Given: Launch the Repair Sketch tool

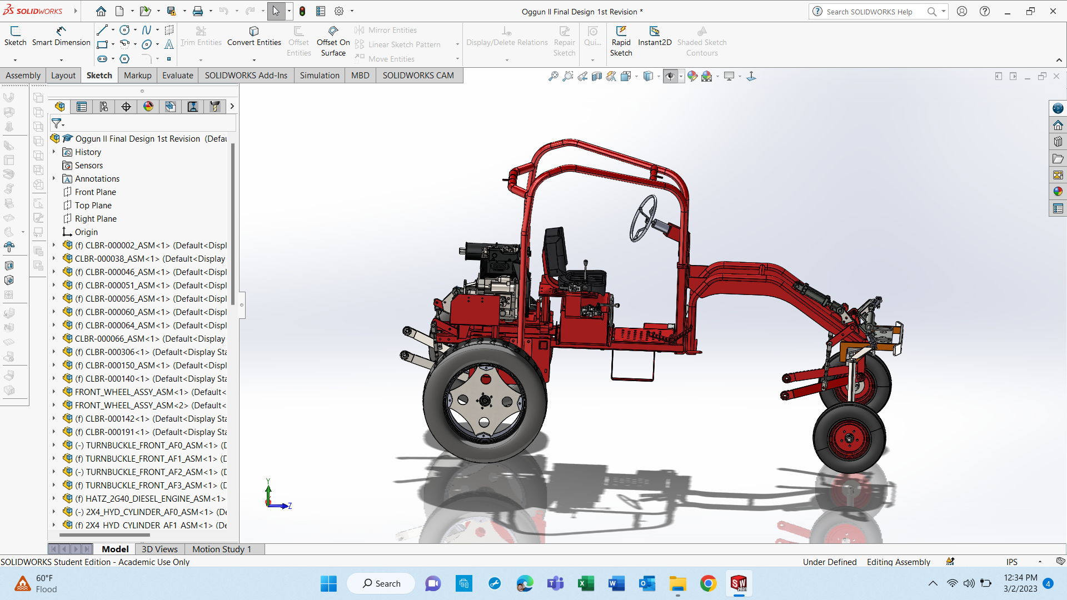Looking at the screenshot, I should tap(564, 41).
